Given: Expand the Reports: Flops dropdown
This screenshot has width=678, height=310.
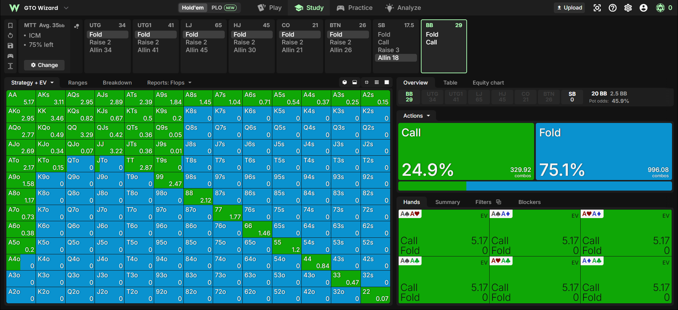Looking at the screenshot, I should point(169,83).
